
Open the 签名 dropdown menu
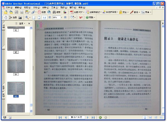click(x=135, y=12)
